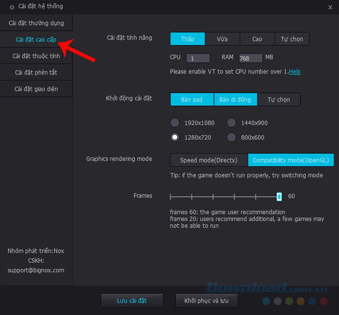Click the Nhóm phát triển:Nox text
The height and width of the screenshot is (315, 339).
pos(36,251)
